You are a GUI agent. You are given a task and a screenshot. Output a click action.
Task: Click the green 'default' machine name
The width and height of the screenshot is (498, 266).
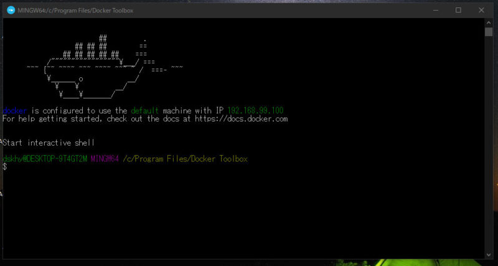pyautogui.click(x=145, y=111)
